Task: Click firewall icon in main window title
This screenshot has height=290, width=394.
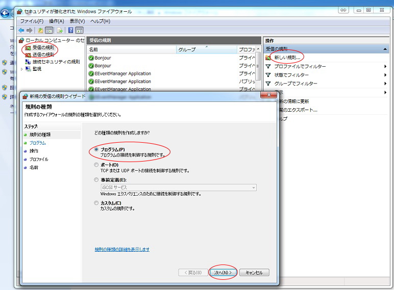Action: 19,12
